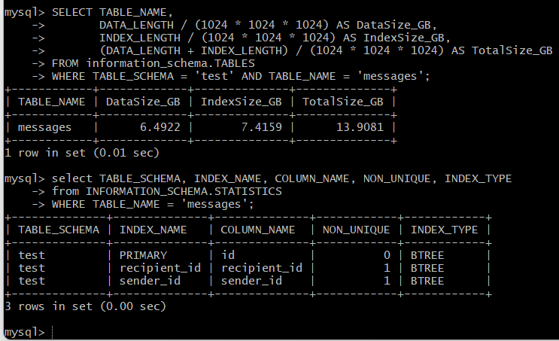The width and height of the screenshot is (559, 341).
Task: Click 'INFORMATION_SCHEMA.STATISTICS' in the second query
Action: (x=184, y=191)
